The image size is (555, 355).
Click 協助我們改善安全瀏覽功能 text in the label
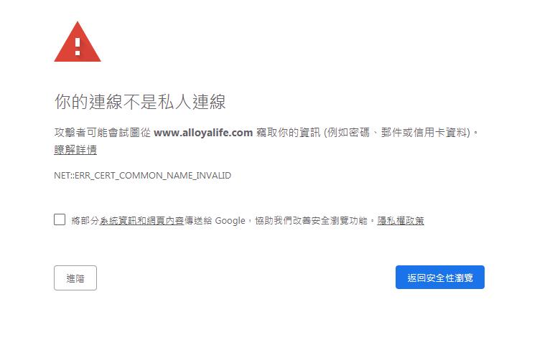pyautogui.click(x=312, y=221)
